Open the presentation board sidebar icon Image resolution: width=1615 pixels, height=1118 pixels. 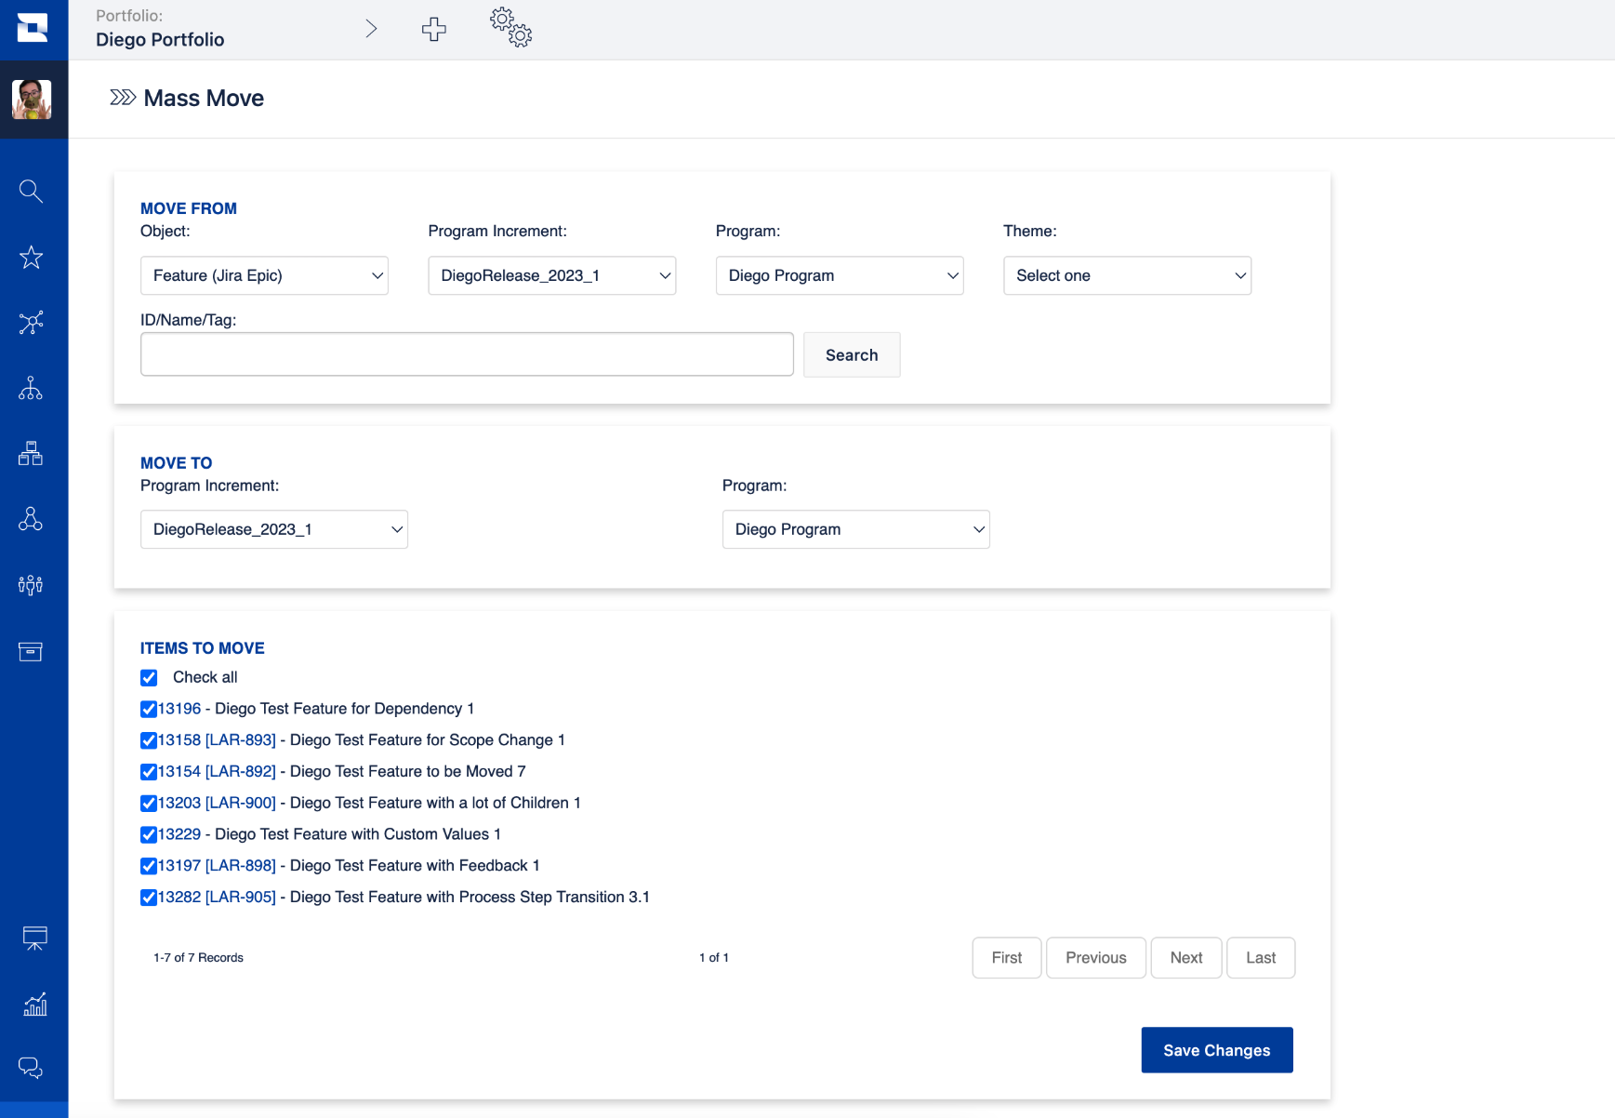coord(34,938)
